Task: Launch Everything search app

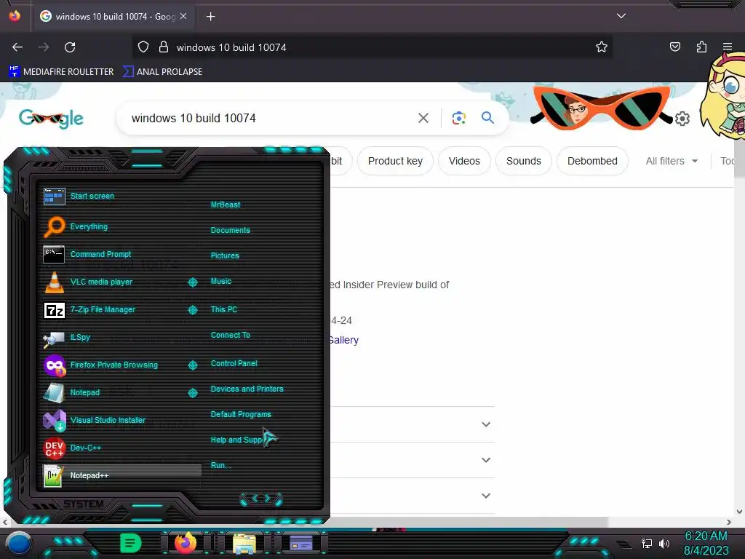Action: (121, 227)
